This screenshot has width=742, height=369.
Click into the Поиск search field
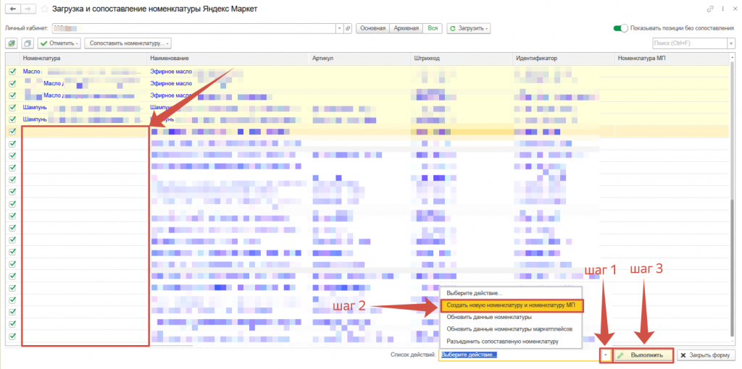pyautogui.click(x=687, y=43)
